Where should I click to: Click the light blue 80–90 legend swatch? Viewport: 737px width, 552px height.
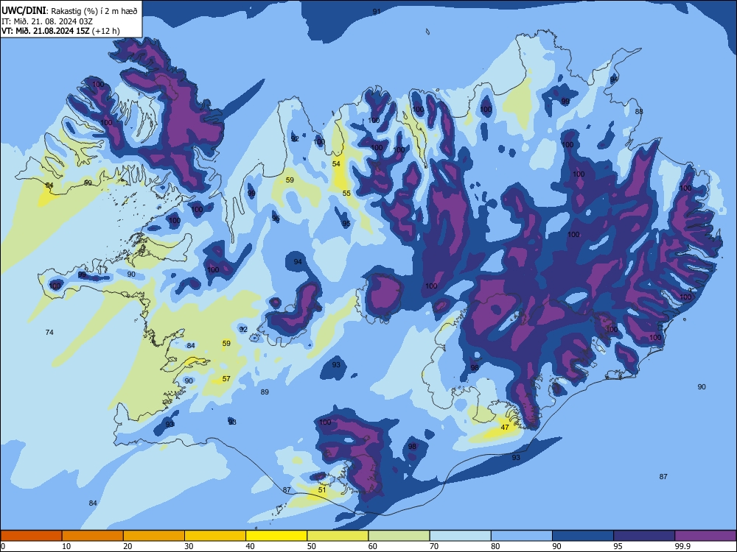[x=522, y=536]
